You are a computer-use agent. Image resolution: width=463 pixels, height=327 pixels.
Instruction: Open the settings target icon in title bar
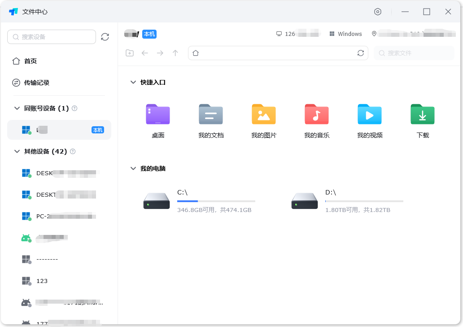[x=378, y=12]
